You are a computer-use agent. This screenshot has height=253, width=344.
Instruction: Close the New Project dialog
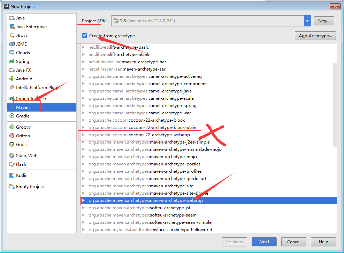coord(335,6)
